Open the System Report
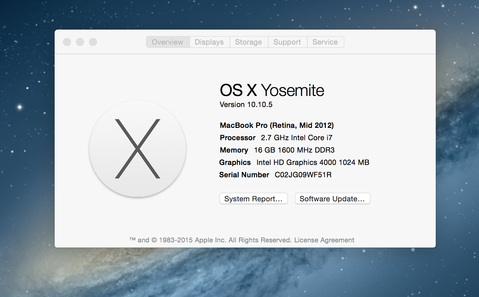479x297 pixels. point(253,198)
